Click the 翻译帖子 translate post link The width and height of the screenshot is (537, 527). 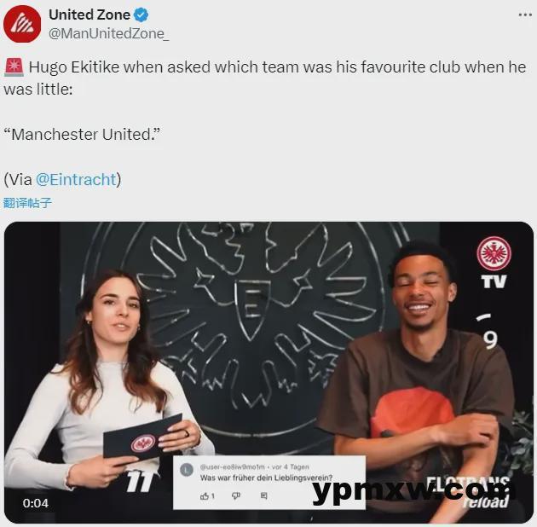pyautogui.click(x=27, y=203)
